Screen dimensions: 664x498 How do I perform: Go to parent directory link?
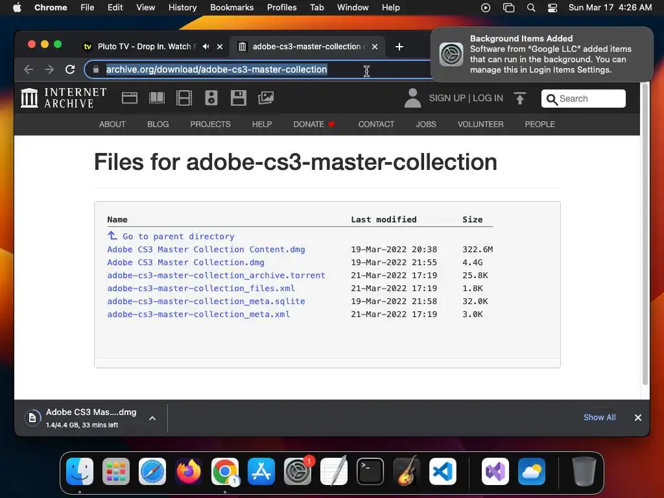tap(171, 236)
